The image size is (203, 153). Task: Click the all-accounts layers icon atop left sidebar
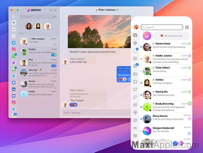14,16
